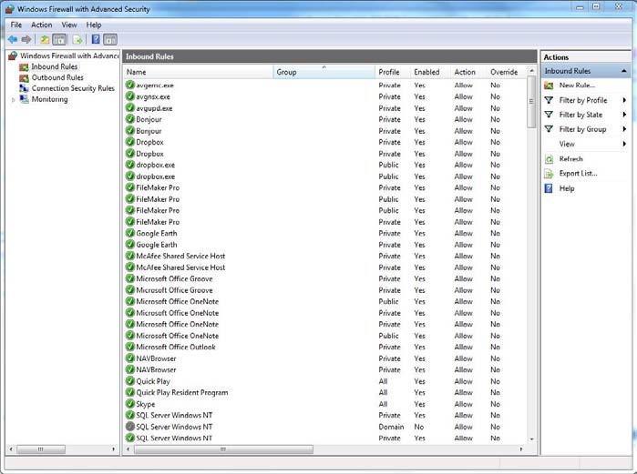
Task: Click green check icon of Microsoft Office Outlook
Action: coord(130,348)
